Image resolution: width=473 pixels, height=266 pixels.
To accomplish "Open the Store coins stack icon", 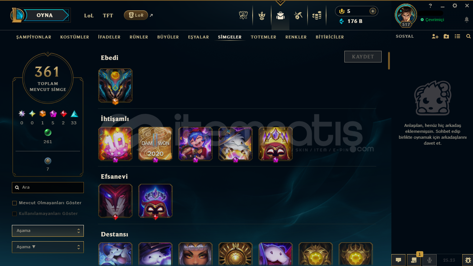I will 316,16.
